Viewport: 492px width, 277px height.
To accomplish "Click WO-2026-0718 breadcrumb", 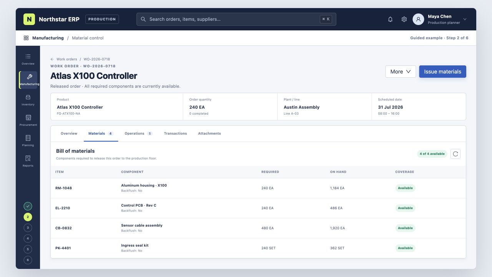I will tap(97, 59).
